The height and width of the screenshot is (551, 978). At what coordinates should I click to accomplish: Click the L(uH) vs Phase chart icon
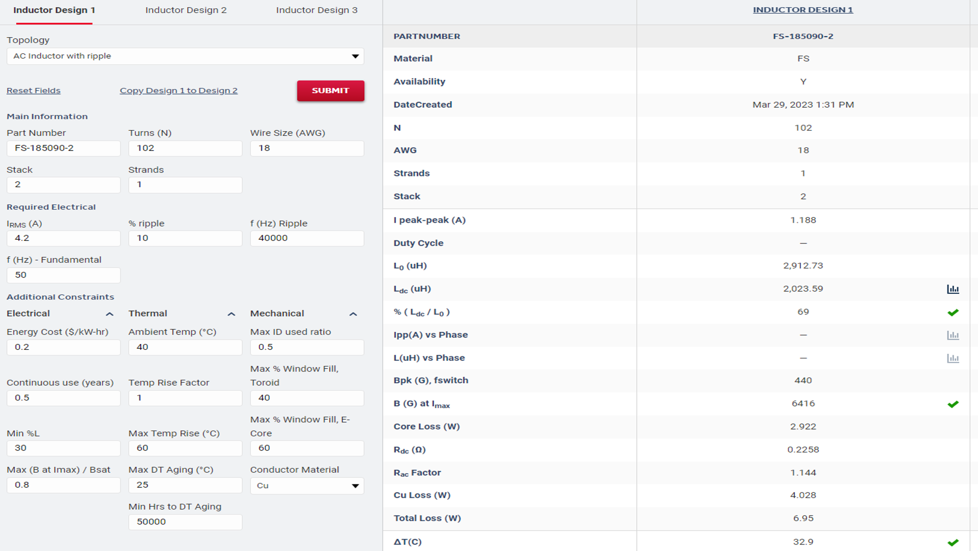[x=953, y=358]
